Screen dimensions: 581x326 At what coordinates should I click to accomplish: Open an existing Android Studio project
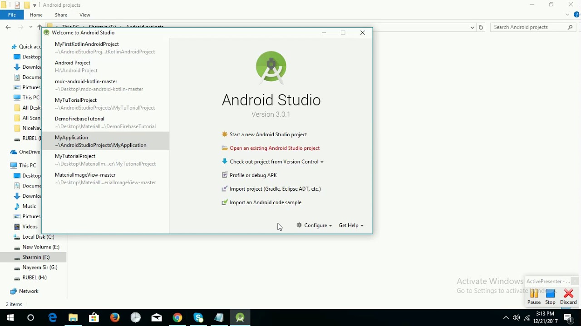pyautogui.click(x=275, y=148)
